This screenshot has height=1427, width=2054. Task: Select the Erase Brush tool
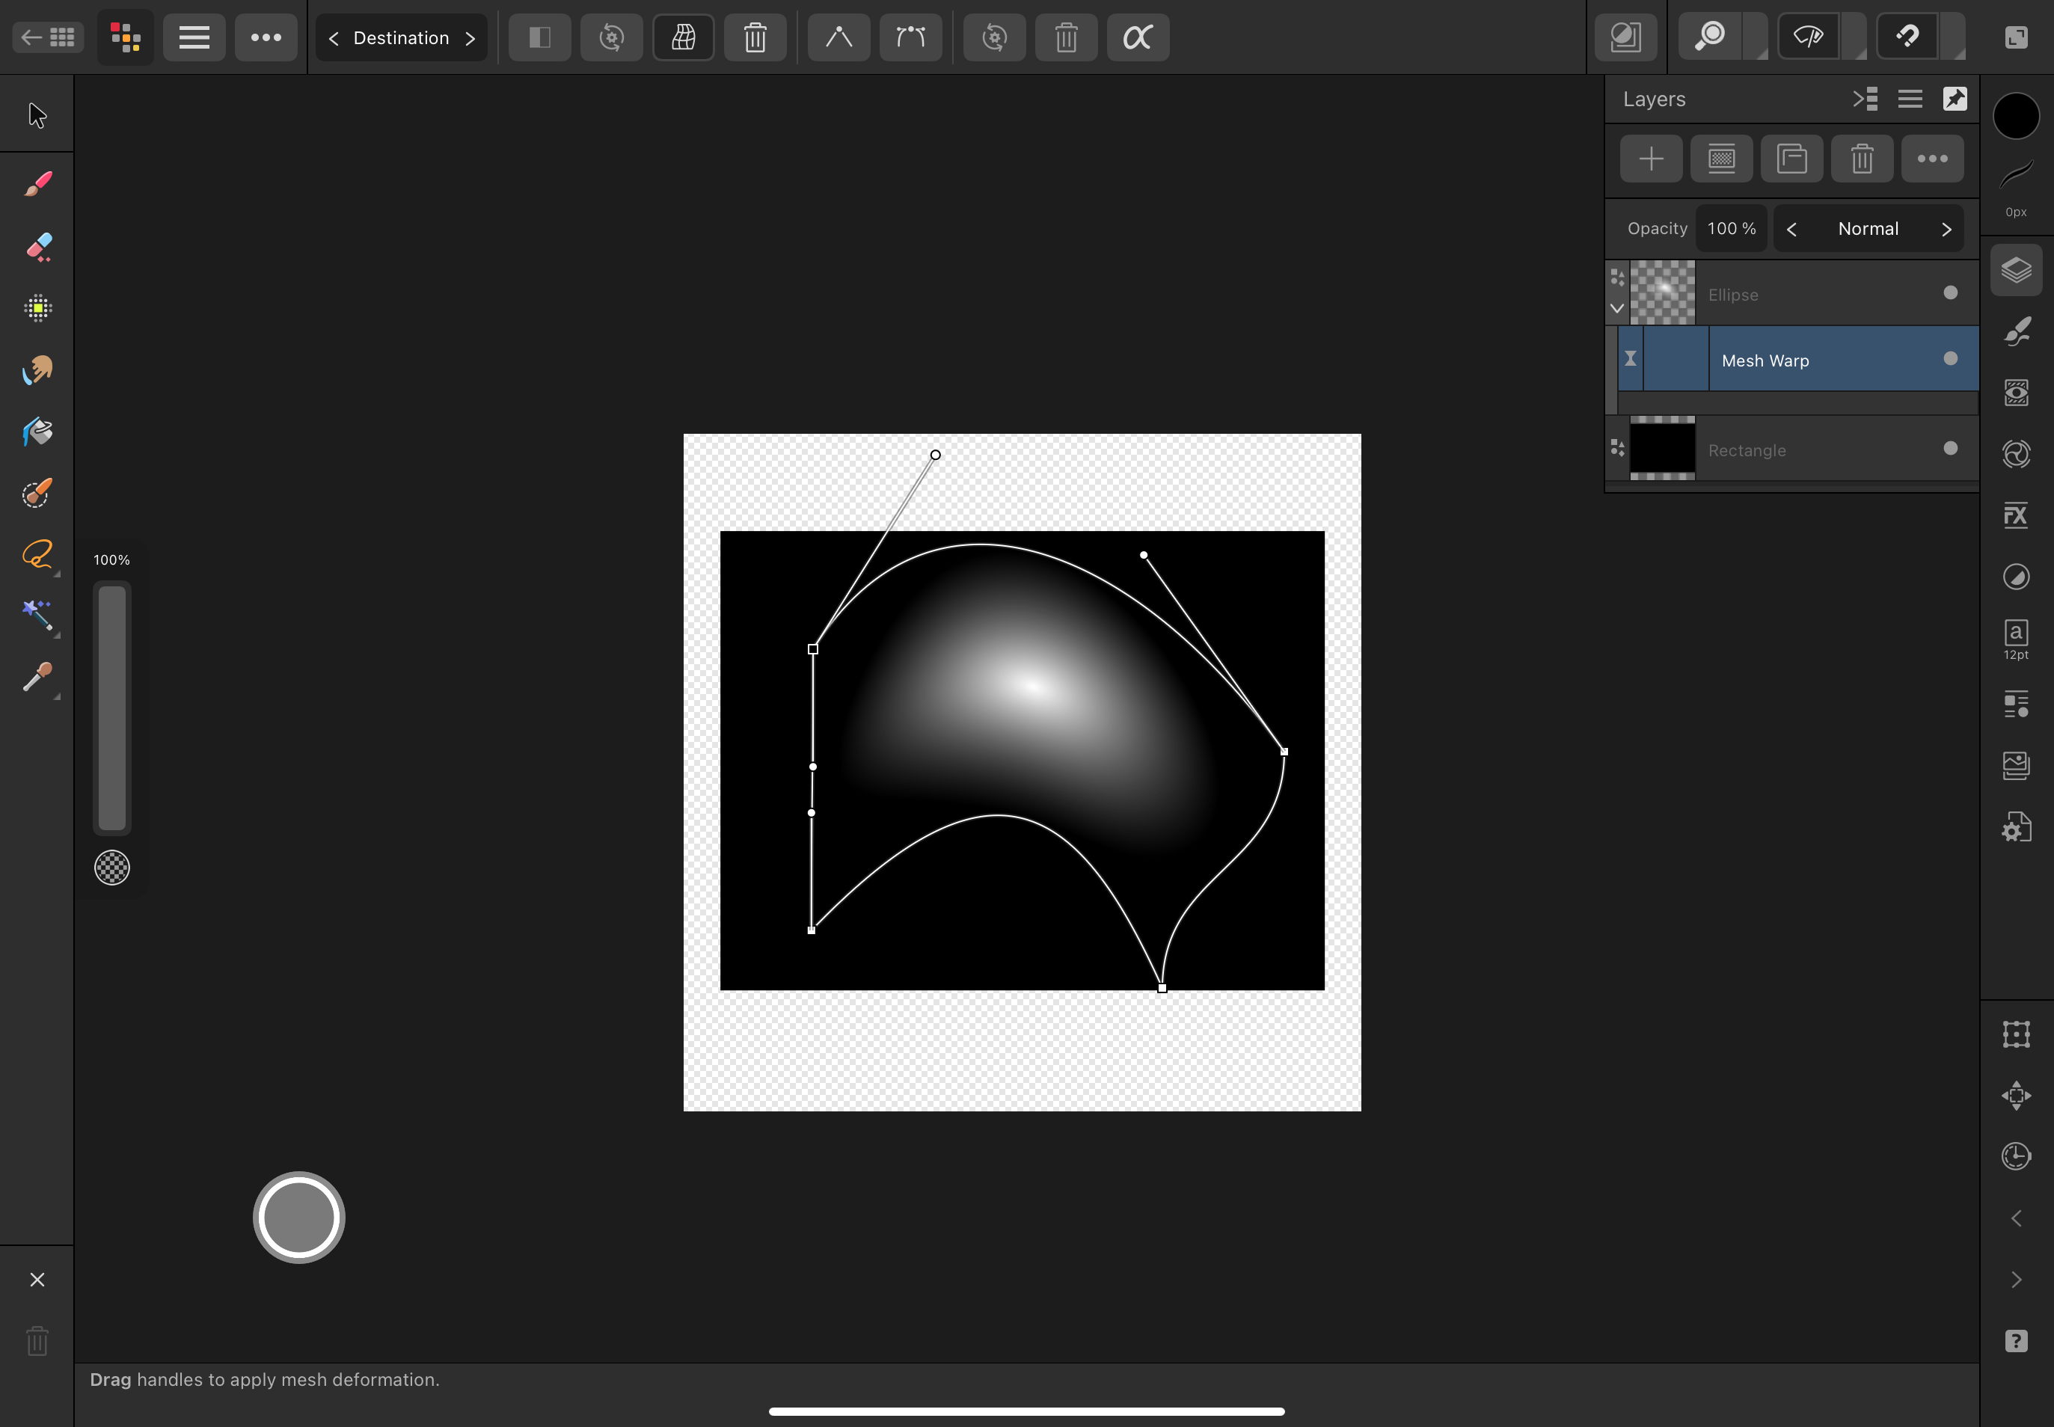37,246
